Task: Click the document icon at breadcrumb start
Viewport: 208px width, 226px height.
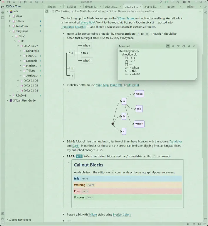Action: click(x=47, y=11)
